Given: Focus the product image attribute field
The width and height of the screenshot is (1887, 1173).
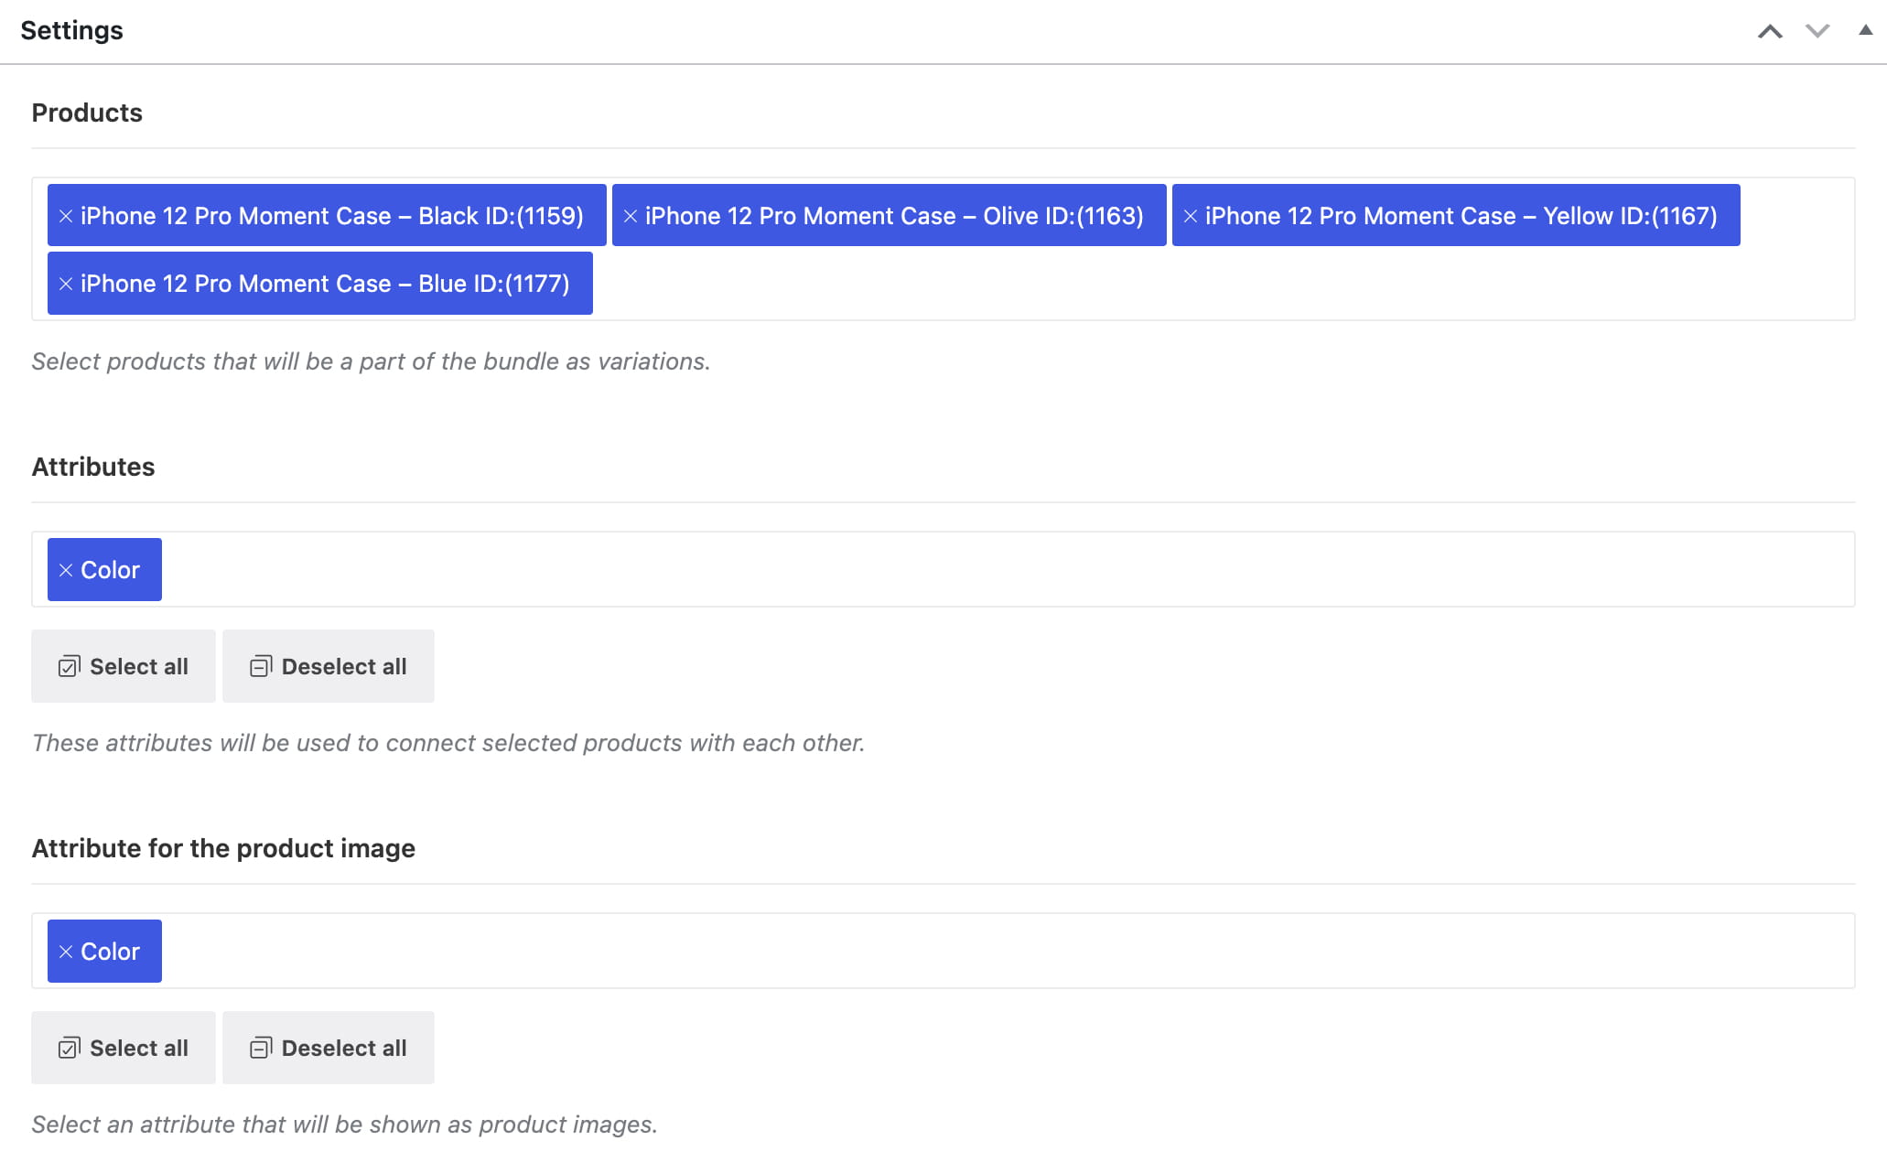Looking at the screenshot, I should click(943, 951).
